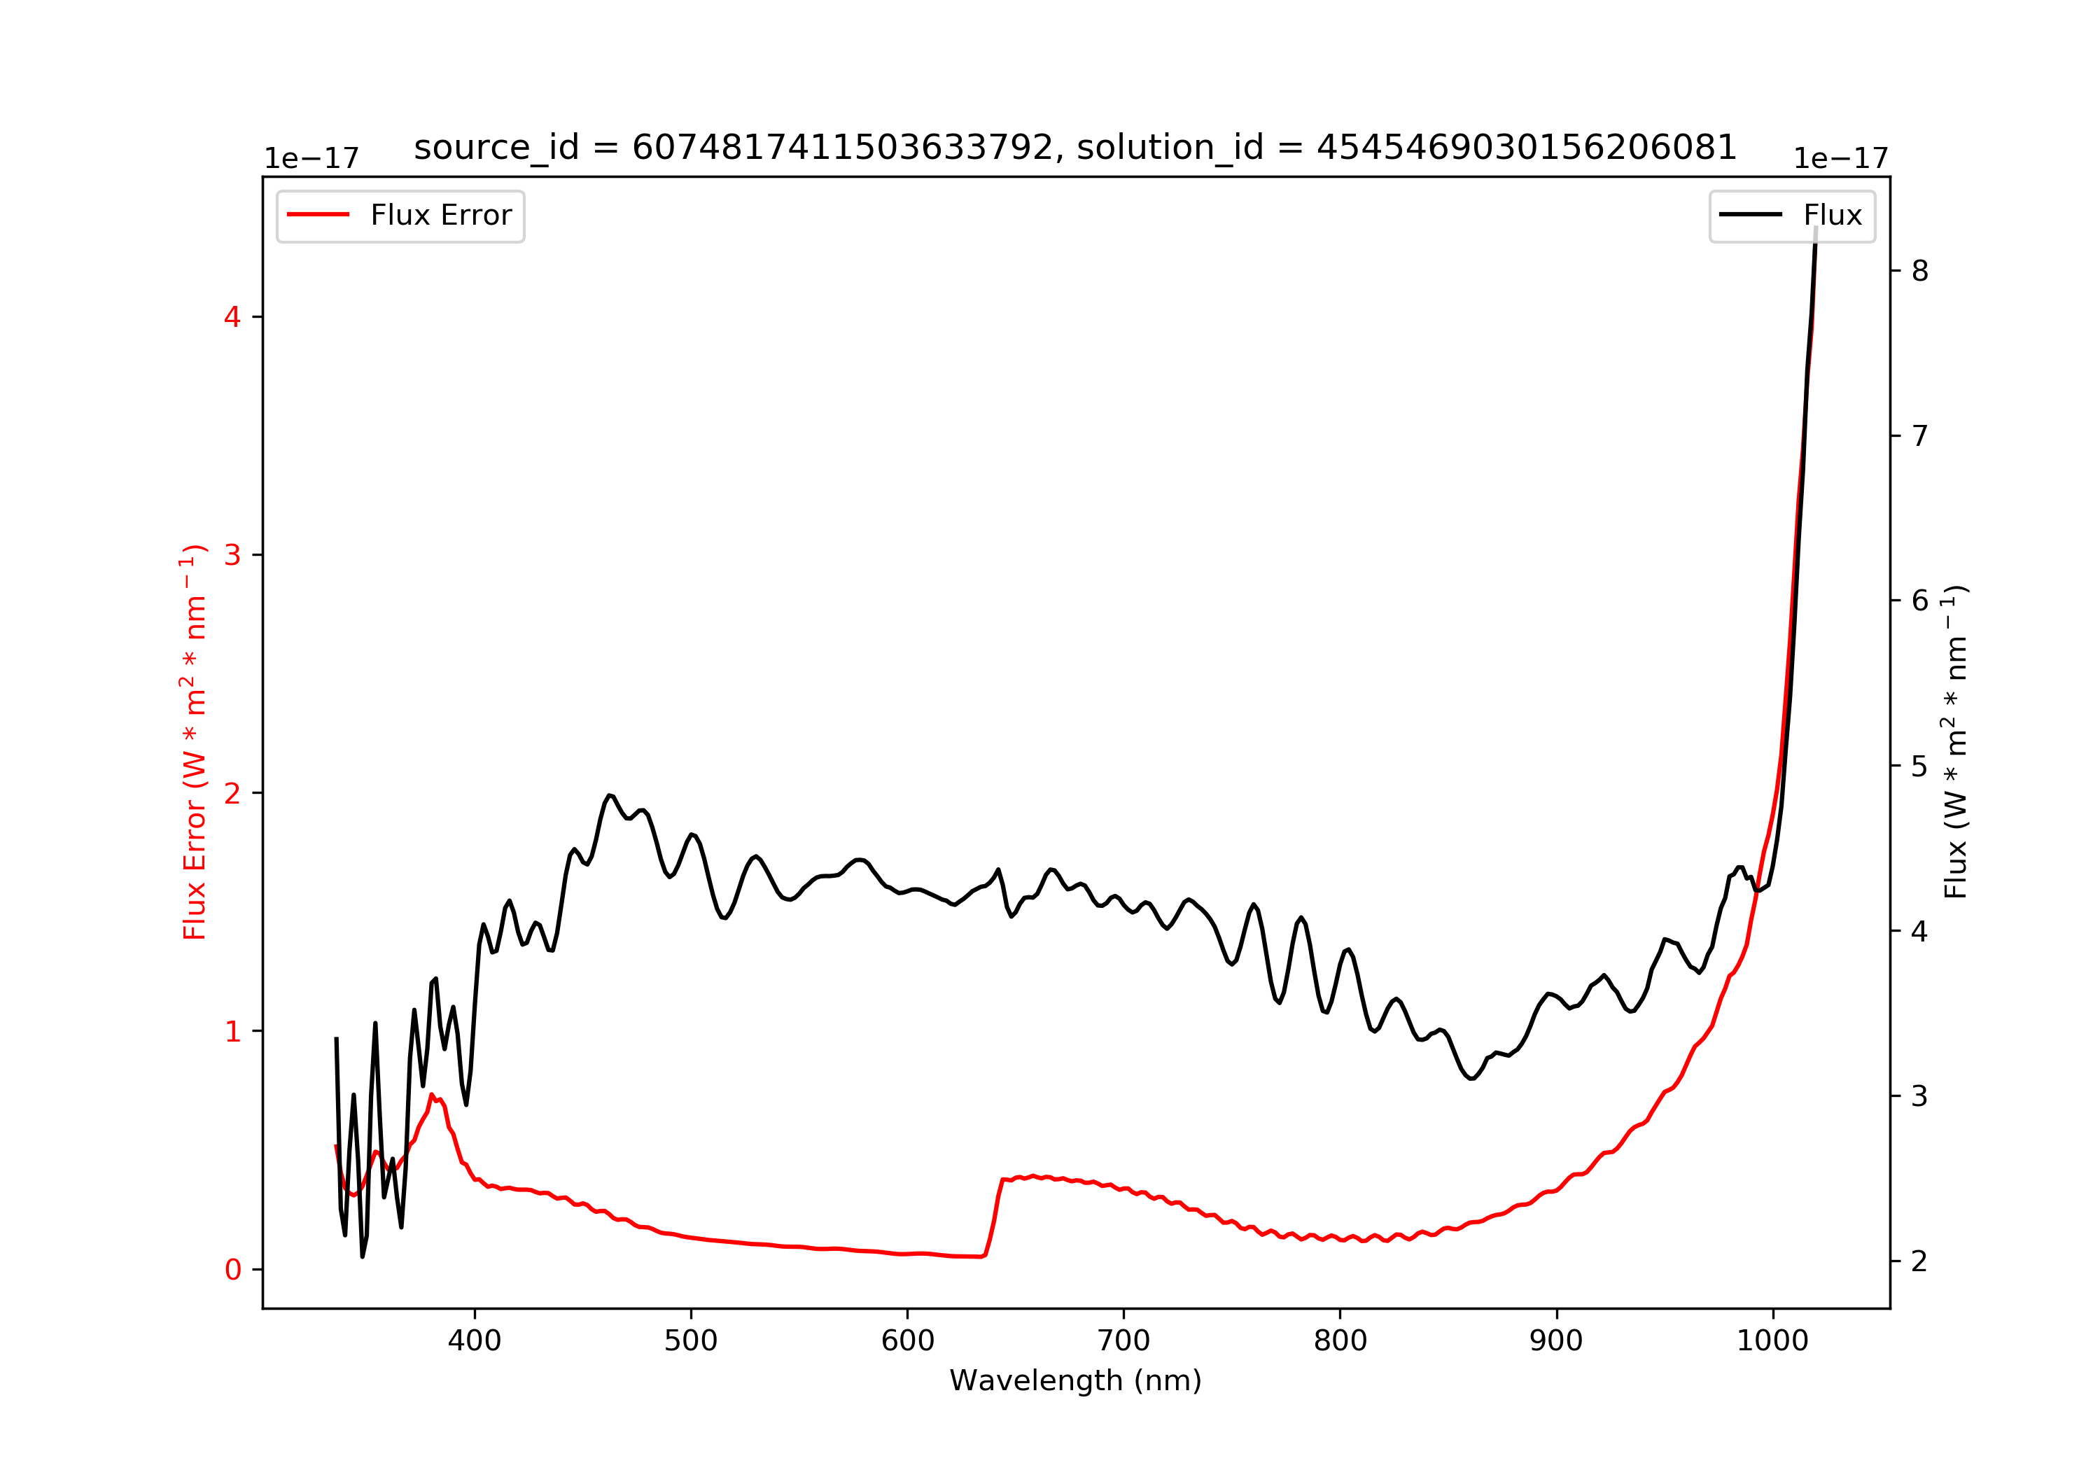
Task: Click the red Flux Error y-axis label
Action: pyautogui.click(x=194, y=742)
